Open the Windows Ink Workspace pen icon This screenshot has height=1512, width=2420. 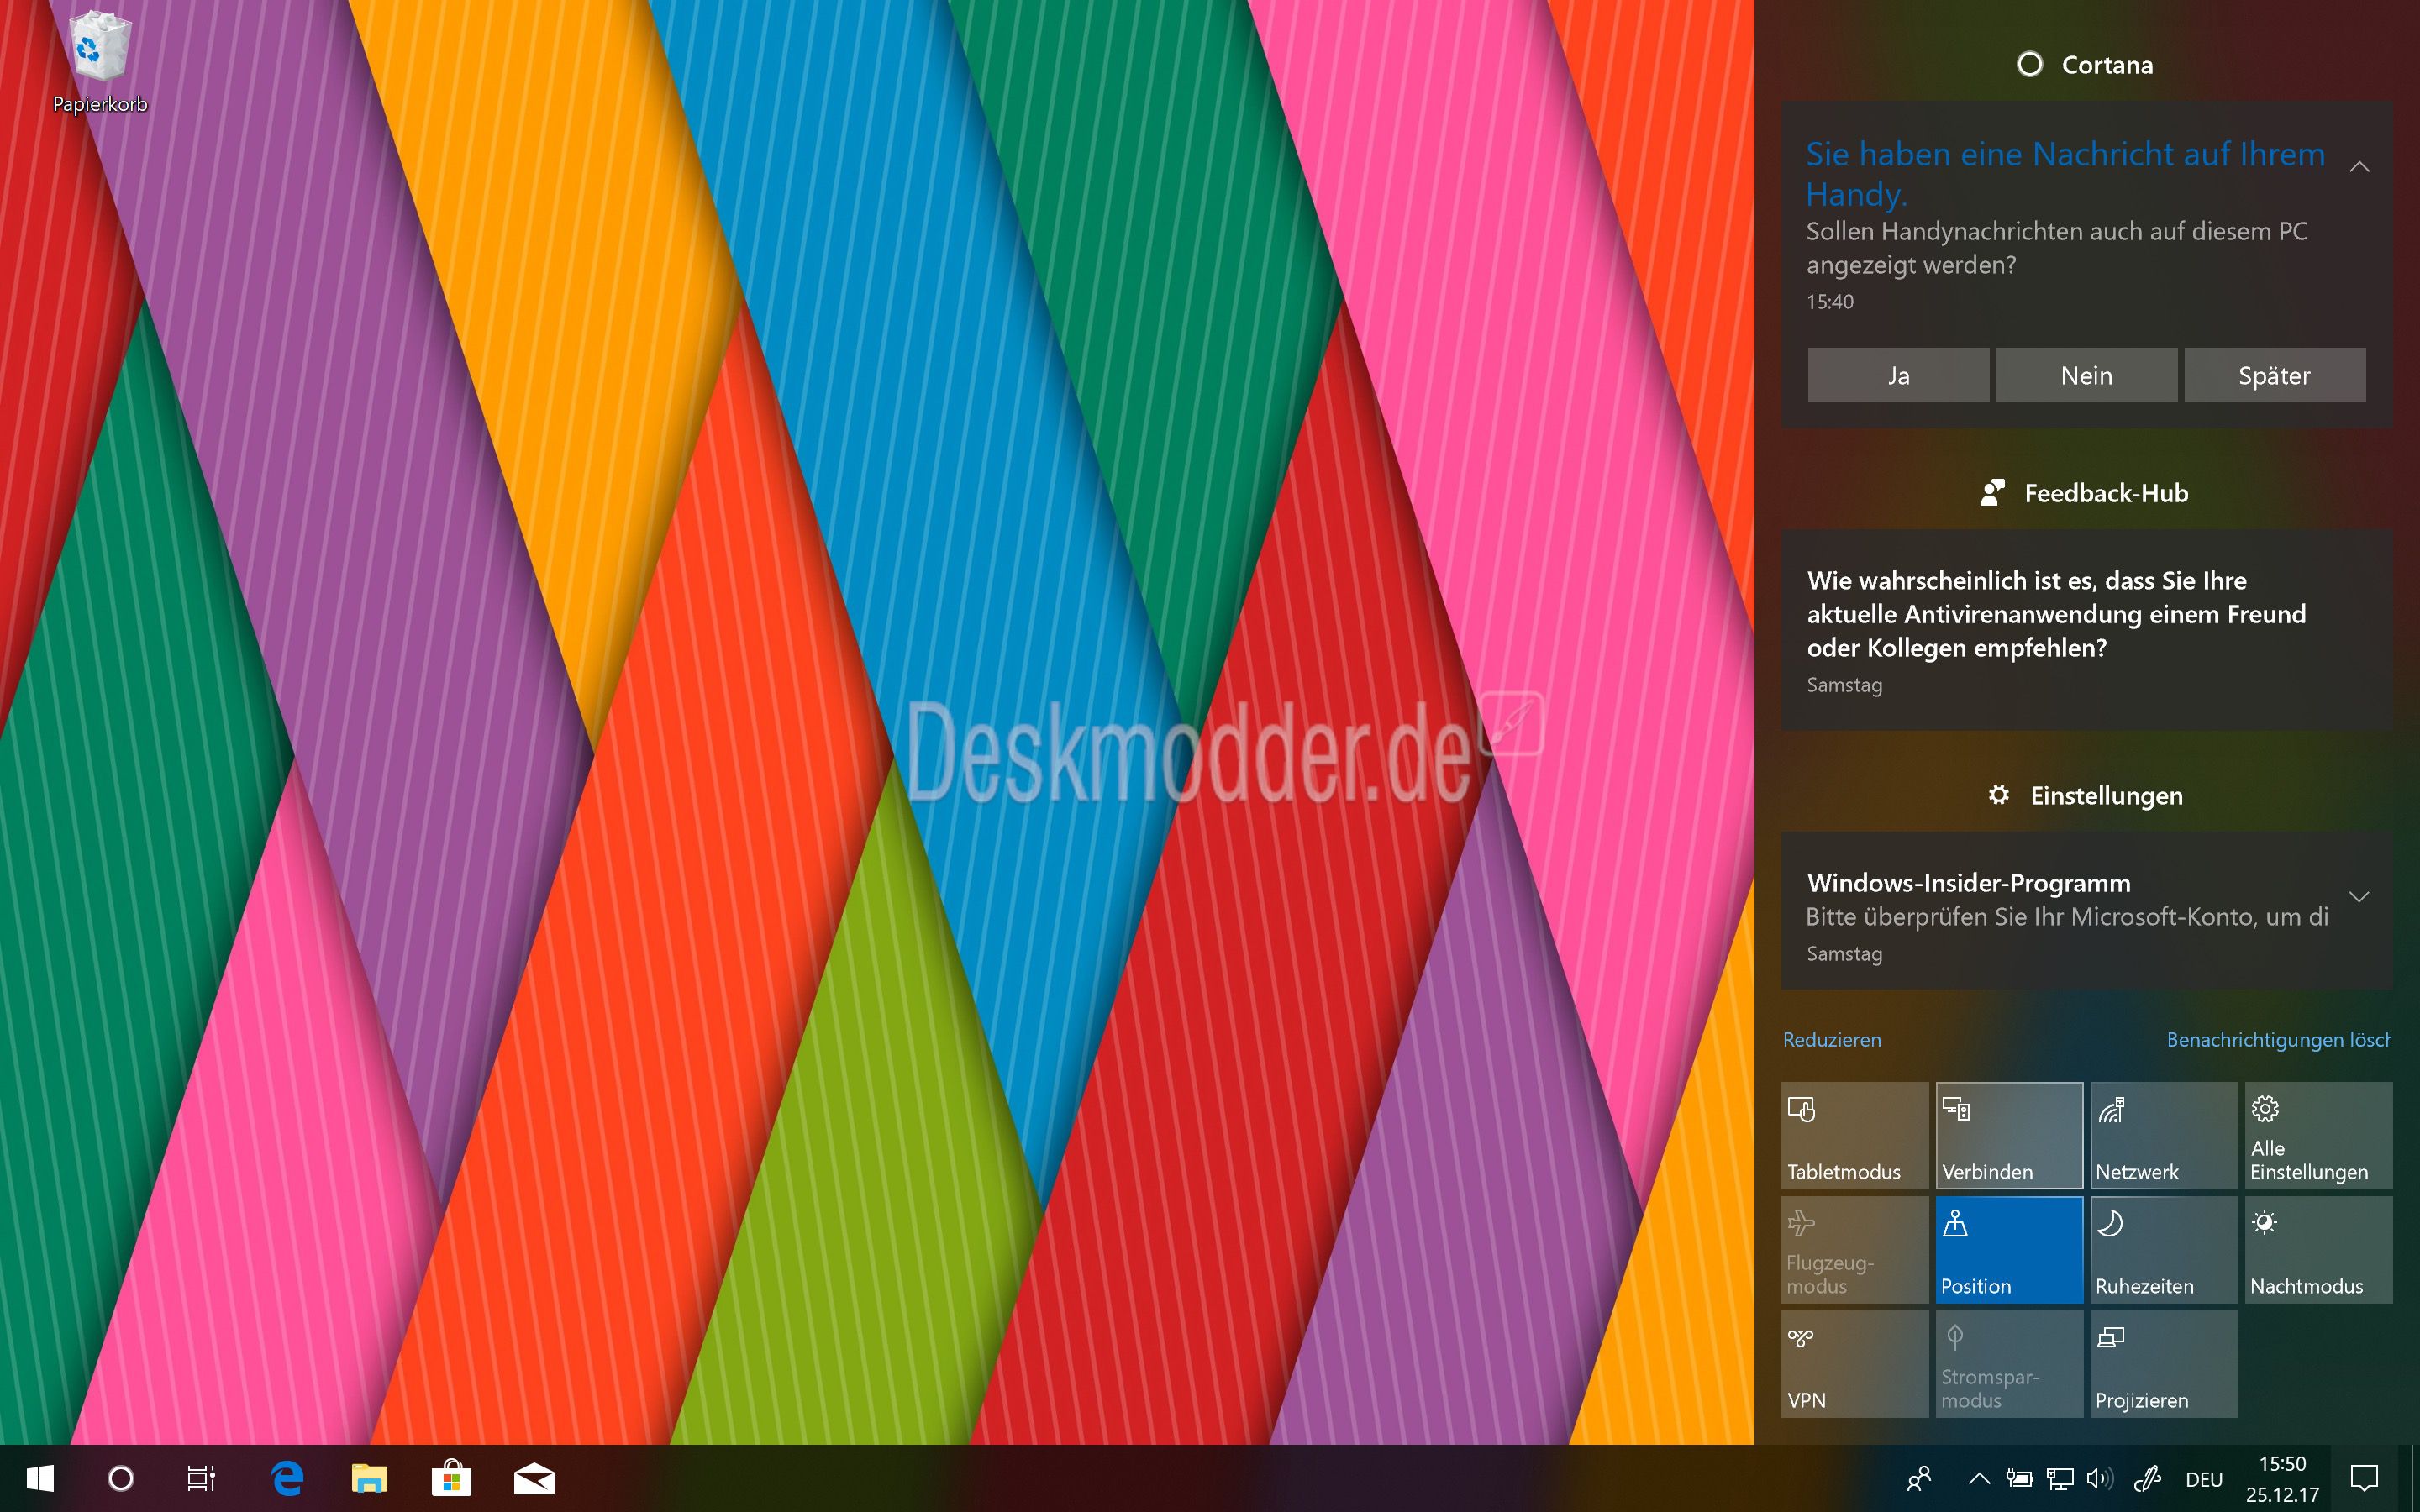pyautogui.click(x=2147, y=1478)
